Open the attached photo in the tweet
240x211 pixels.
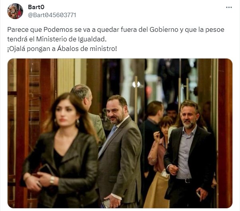(x=120, y=133)
